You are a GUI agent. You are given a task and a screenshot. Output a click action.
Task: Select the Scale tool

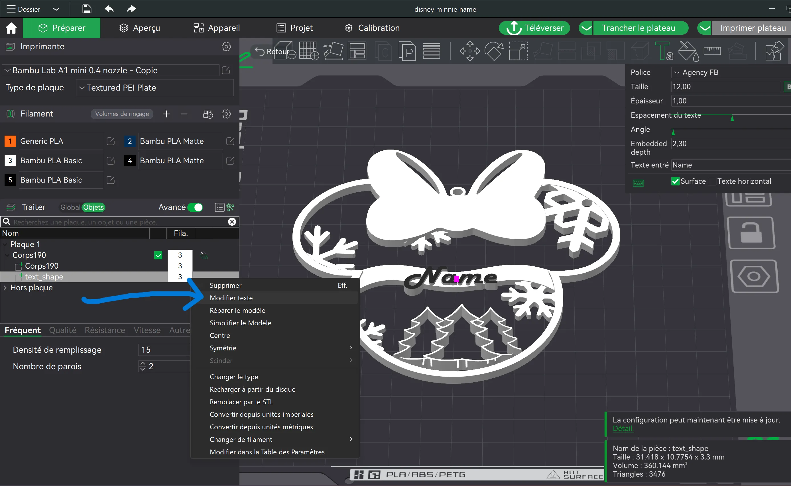pos(518,50)
